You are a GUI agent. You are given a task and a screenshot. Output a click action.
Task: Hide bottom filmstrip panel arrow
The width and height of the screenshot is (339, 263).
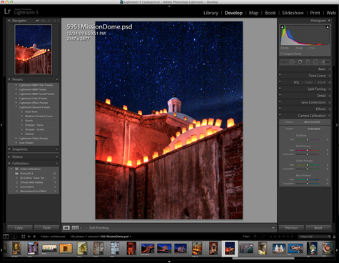coord(169,262)
